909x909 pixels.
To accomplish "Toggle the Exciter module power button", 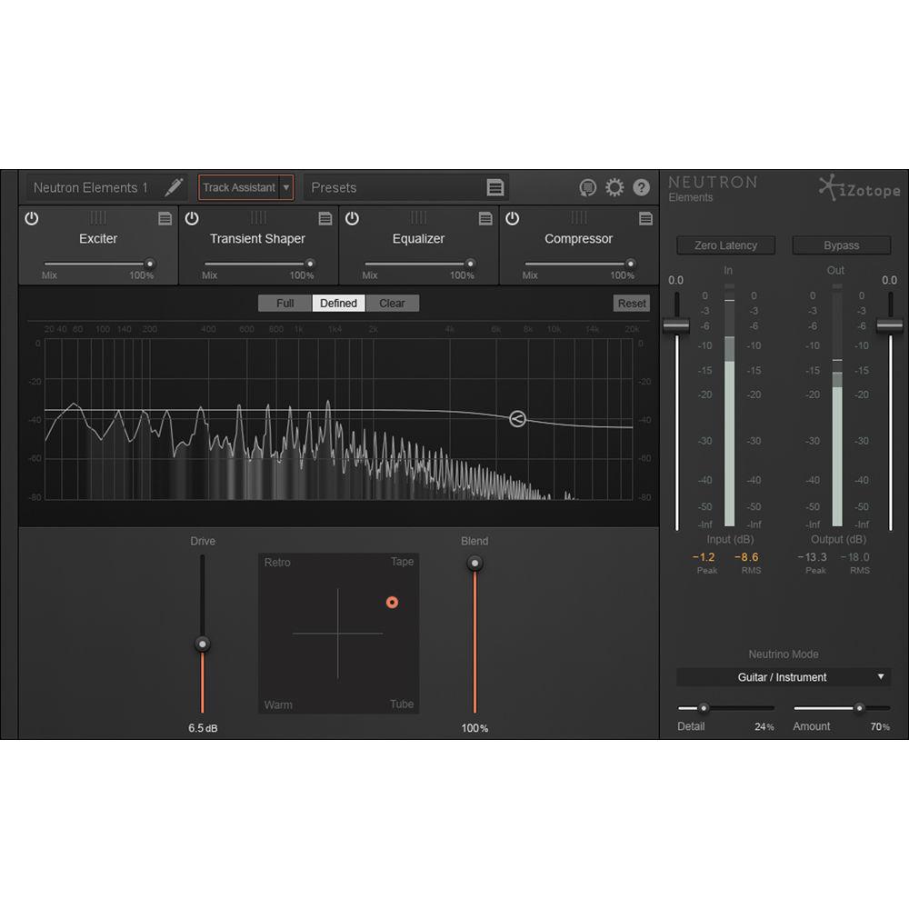I will [x=30, y=218].
